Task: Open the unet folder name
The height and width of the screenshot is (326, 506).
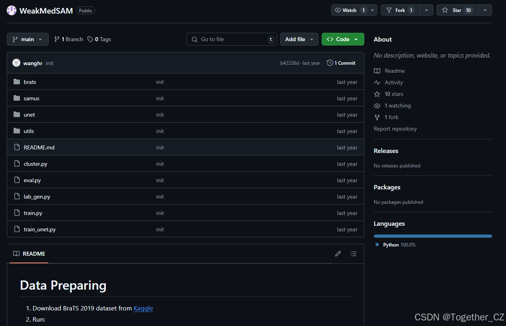Action: tap(29, 115)
